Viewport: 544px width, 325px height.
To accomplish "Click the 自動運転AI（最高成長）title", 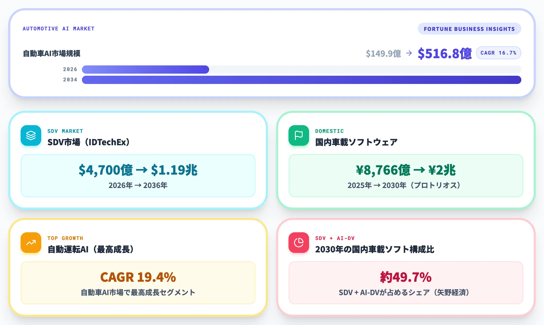I will coord(91,249).
